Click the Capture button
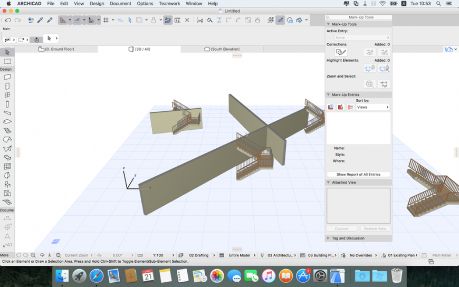Screen dimensions: 459x287 342,228
